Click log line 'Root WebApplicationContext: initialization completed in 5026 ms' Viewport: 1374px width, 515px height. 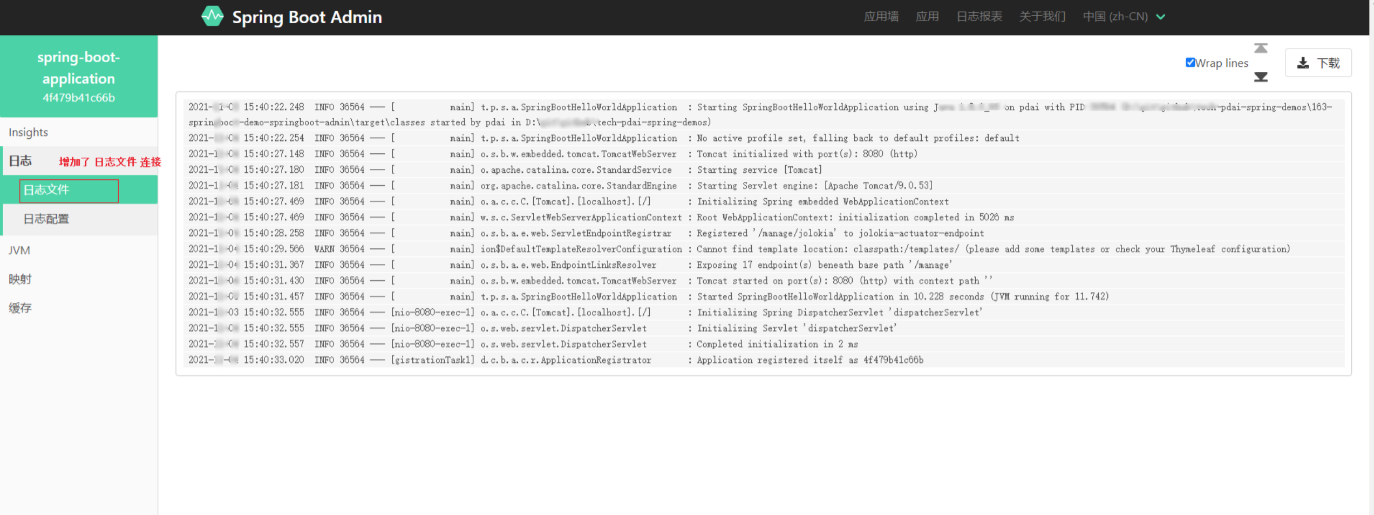click(763, 217)
